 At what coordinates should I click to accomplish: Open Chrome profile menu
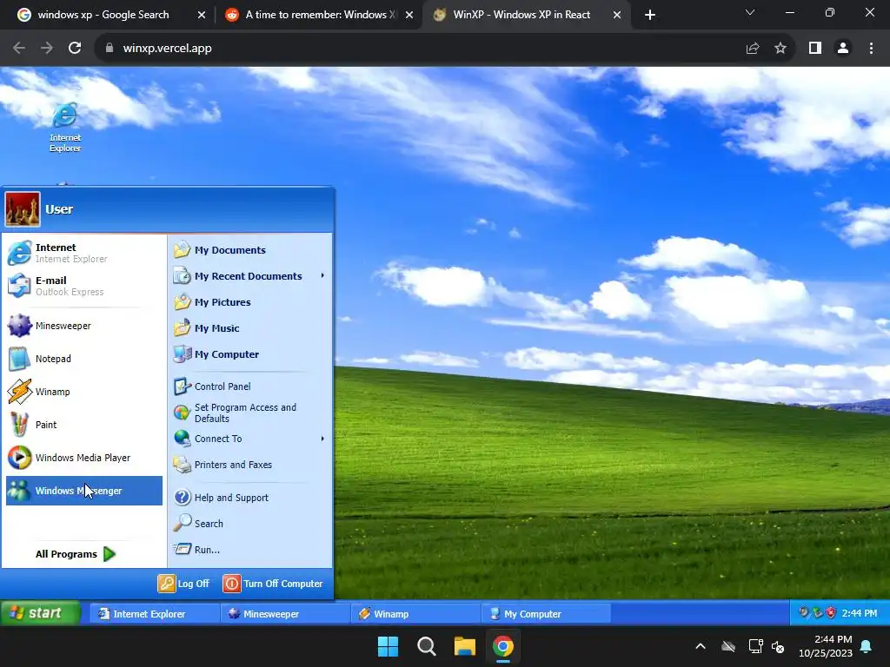pos(843,49)
